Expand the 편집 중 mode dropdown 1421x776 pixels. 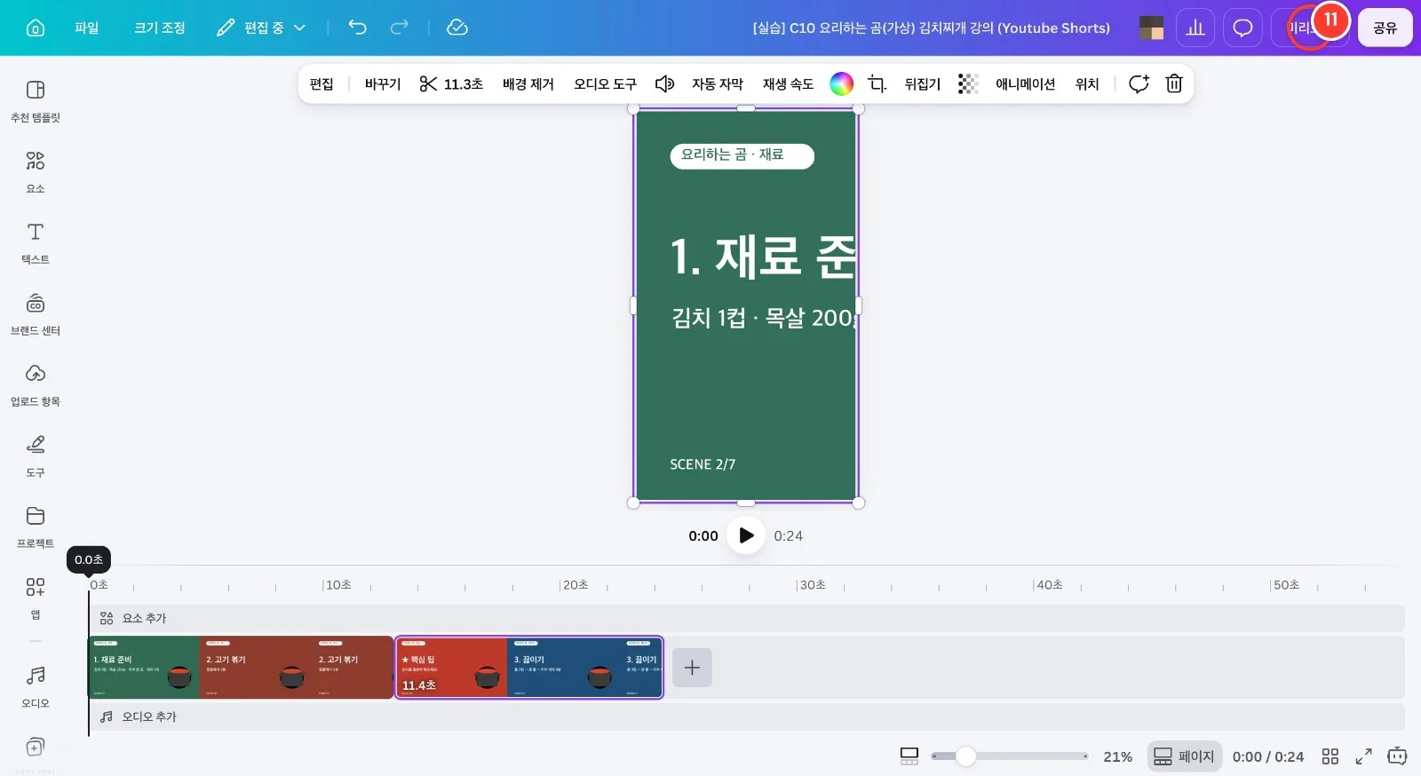262,28
